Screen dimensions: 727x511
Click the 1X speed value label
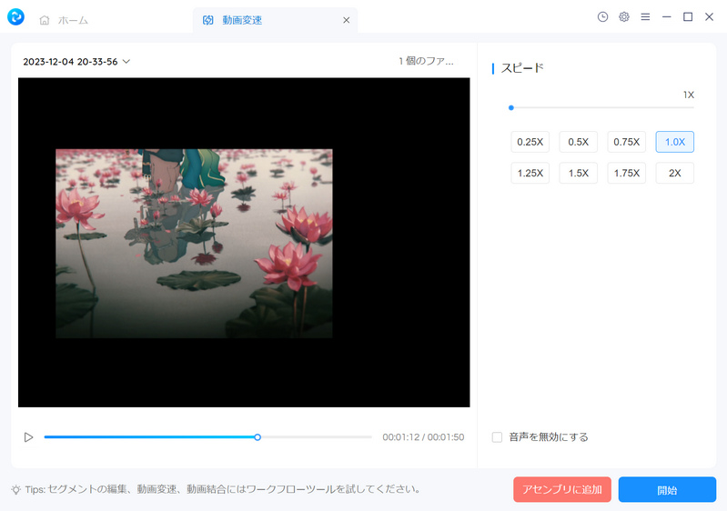click(689, 95)
